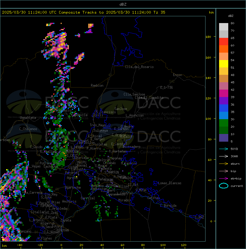Click the cyan 'current' ellipse symbol
Image resolution: width=246 pixels, height=249 pixels.
(224, 186)
